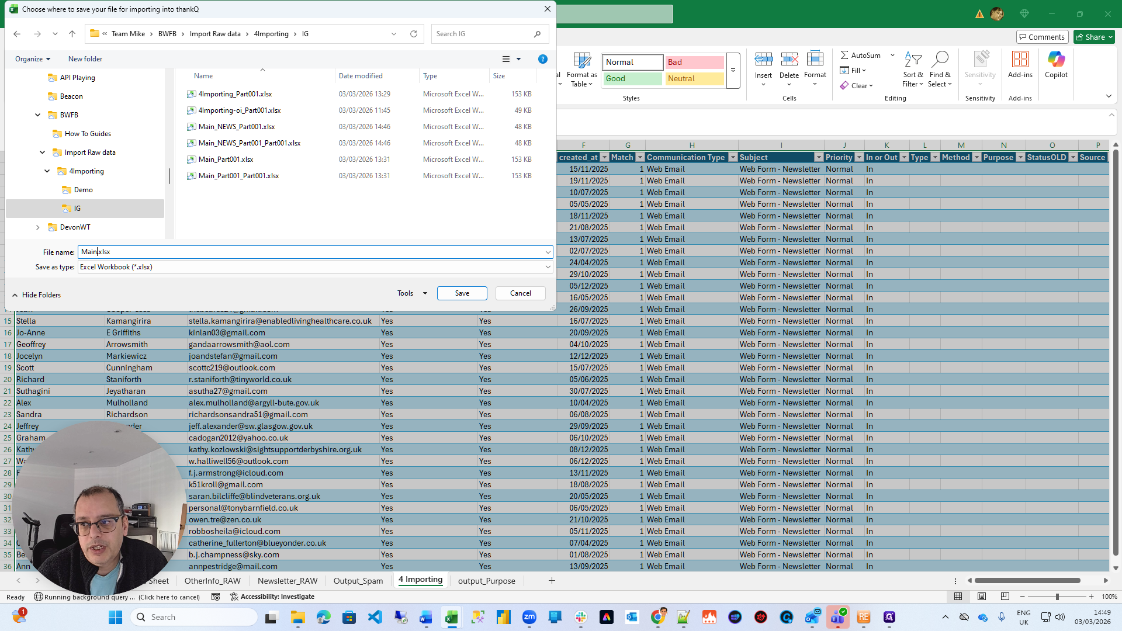The width and height of the screenshot is (1122, 631).
Task: Switch to the output_Purpose sheet tab
Action: click(486, 581)
